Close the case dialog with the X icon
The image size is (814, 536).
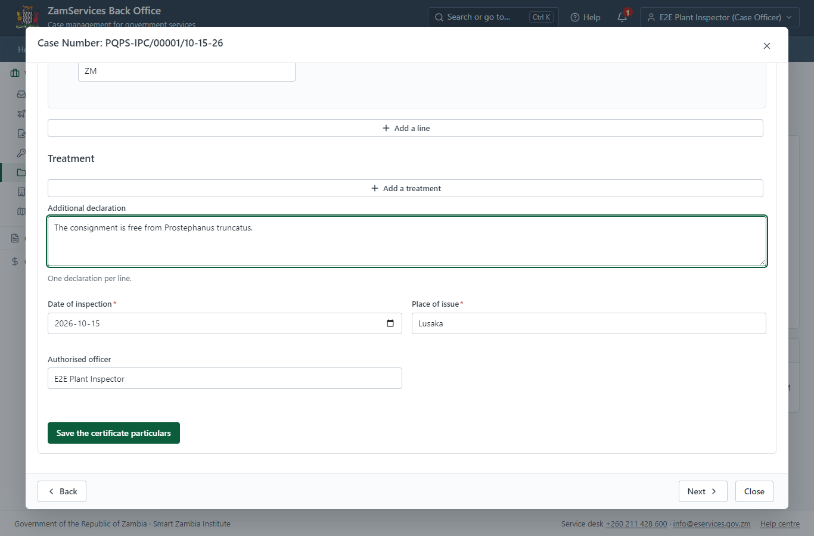pyautogui.click(x=767, y=46)
